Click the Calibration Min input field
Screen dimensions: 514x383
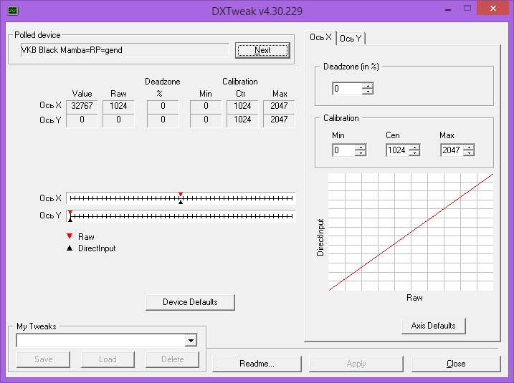(x=344, y=150)
